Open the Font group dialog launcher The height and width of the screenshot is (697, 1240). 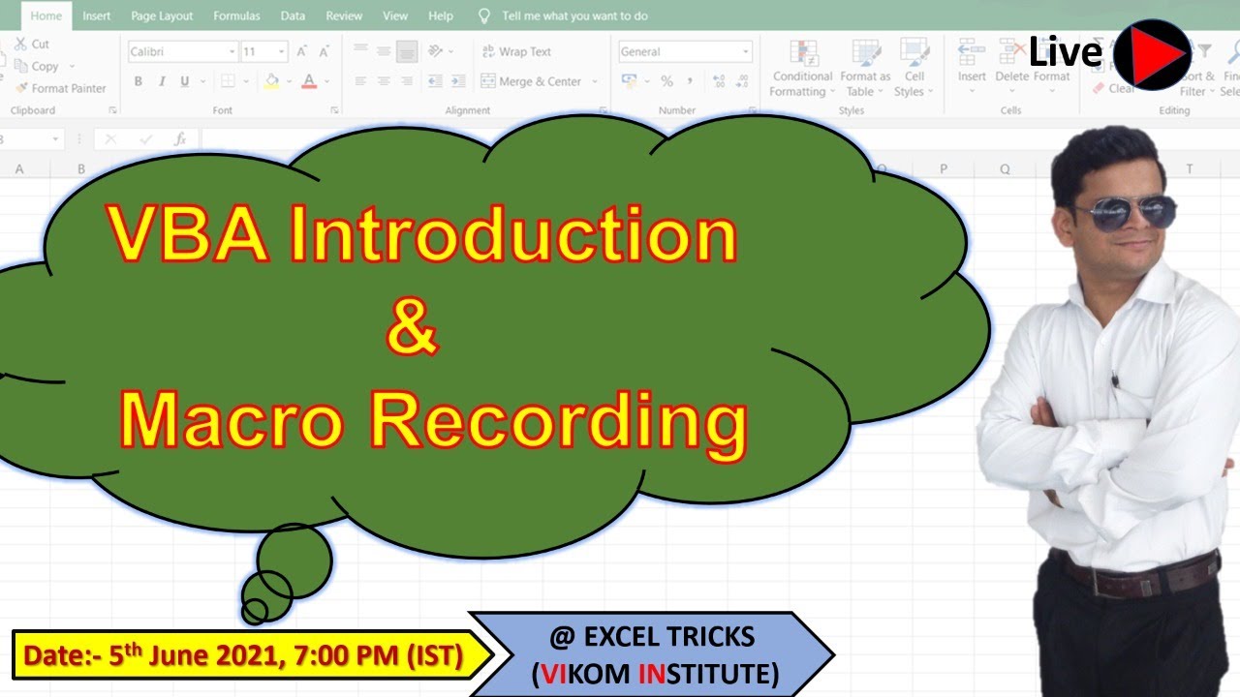tap(332, 111)
